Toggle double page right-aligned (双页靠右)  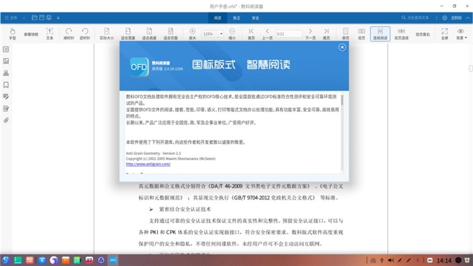(x=422, y=34)
